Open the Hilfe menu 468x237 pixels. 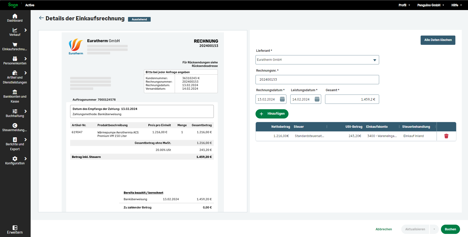click(456, 5)
